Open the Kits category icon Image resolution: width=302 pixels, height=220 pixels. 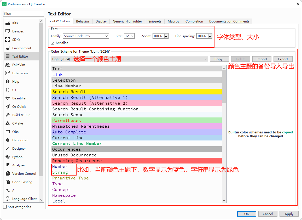(8, 23)
